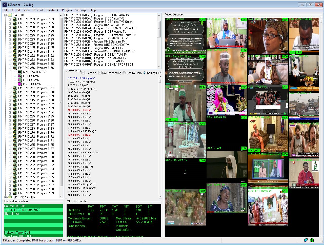
Task: Click the h264 badge on JTV24 thumbnail
Action: pos(244,148)
